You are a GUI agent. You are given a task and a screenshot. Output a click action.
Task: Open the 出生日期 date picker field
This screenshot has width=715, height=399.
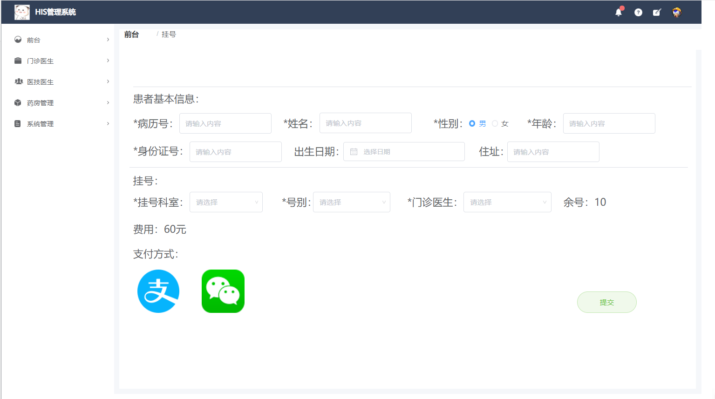pos(404,152)
